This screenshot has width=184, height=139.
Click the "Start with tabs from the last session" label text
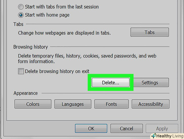[62, 7]
